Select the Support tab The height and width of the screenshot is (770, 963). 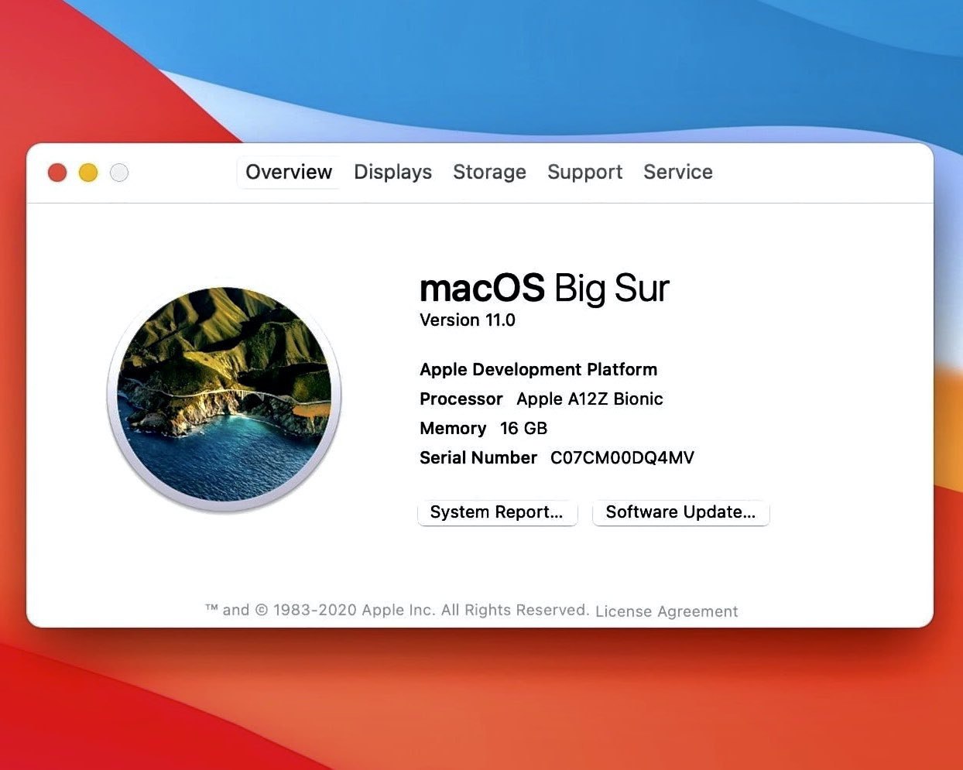[x=584, y=172]
